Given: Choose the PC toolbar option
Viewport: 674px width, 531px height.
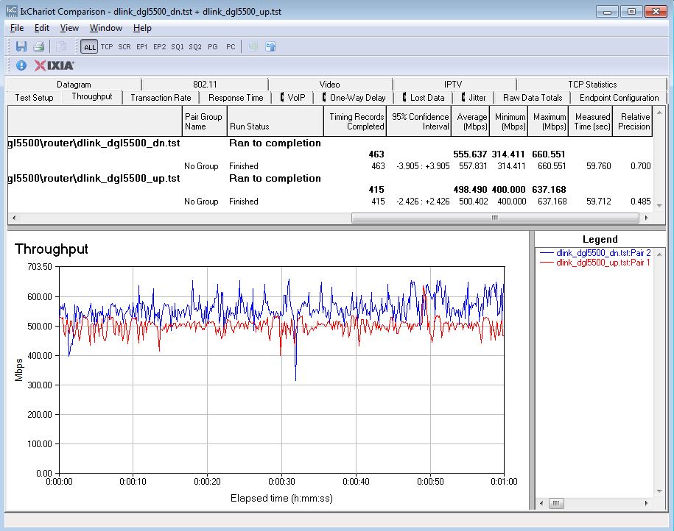Looking at the screenshot, I should click(231, 47).
